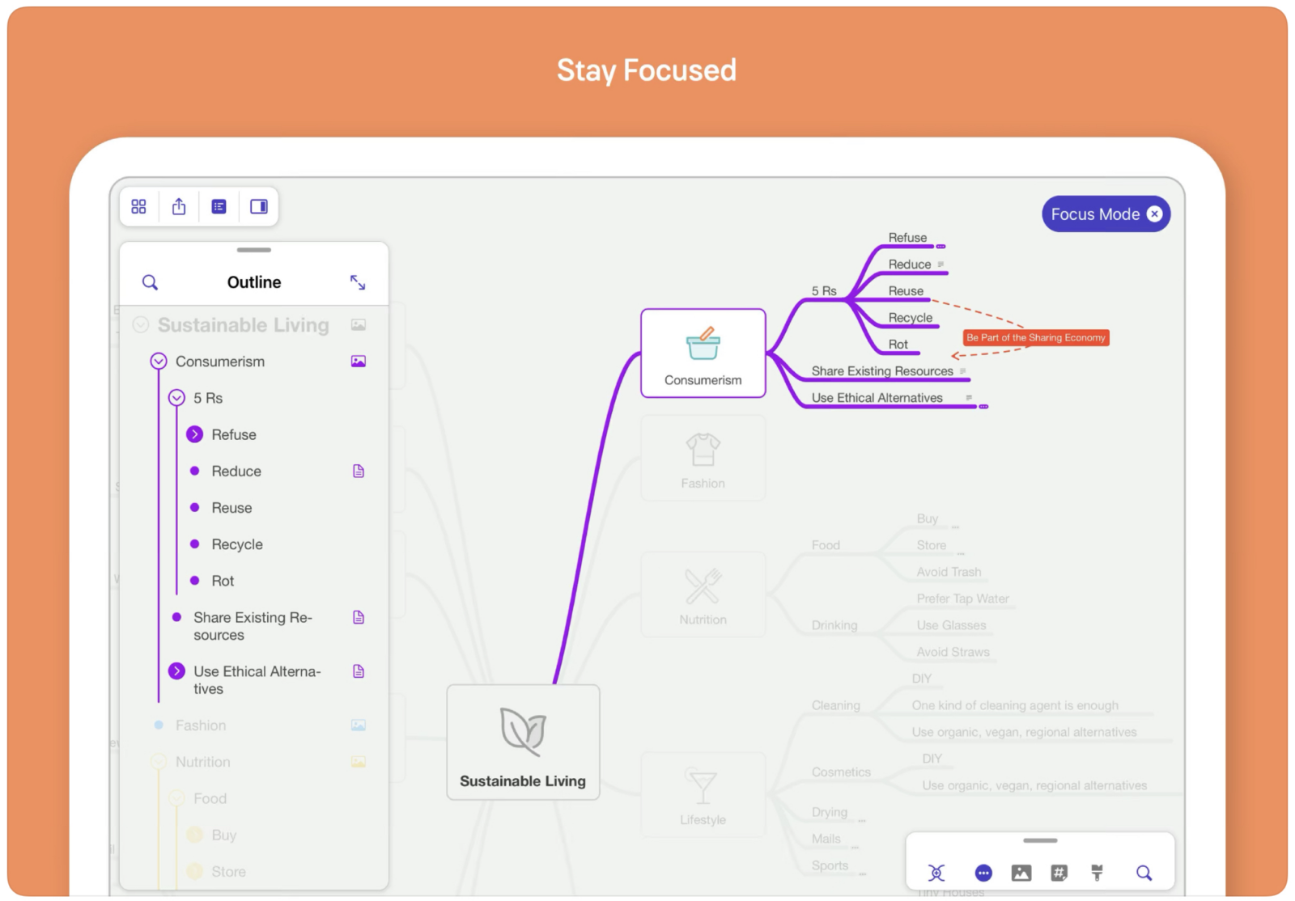Select the Consumerism node on the map
This screenshot has height=901, width=1295.
(703, 353)
